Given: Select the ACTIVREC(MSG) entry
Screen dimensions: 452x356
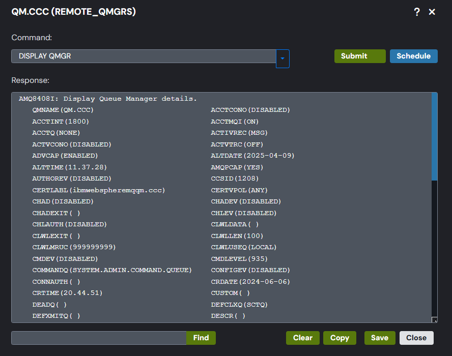Looking at the screenshot, I should [239, 133].
